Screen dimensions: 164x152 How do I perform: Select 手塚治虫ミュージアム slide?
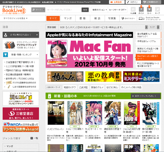[x=148, y=42]
